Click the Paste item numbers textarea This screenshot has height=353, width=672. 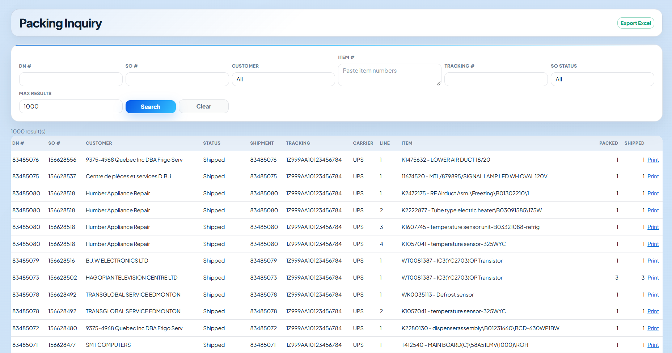pos(389,75)
